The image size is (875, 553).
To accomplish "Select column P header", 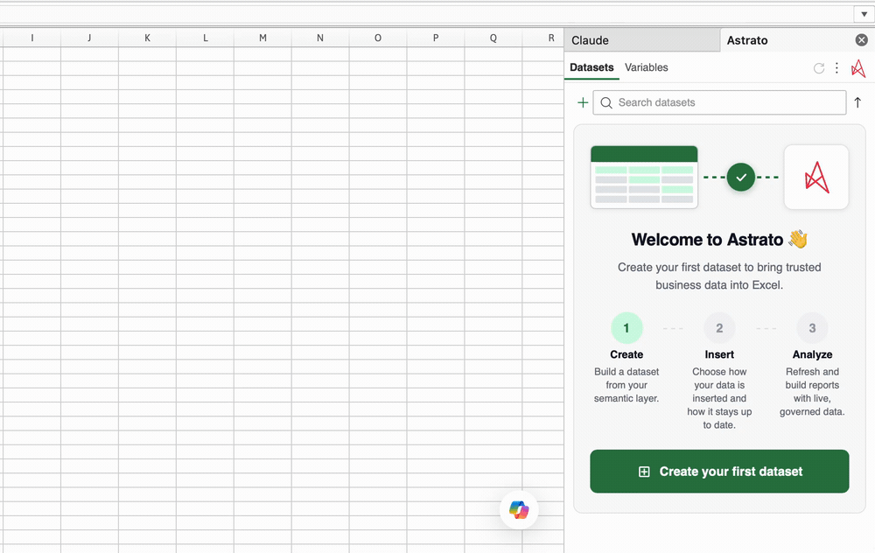I will (436, 38).
